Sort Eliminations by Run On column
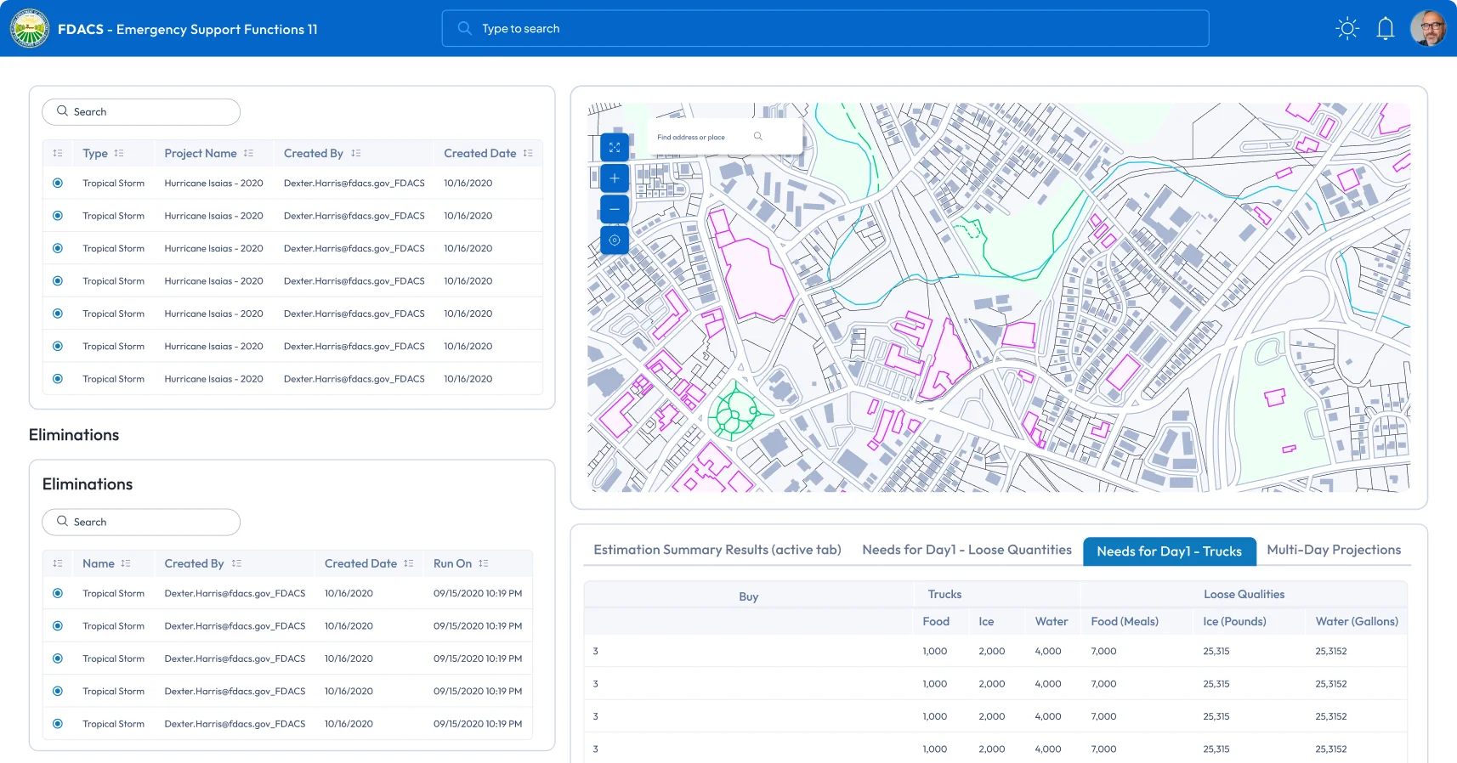The image size is (1457, 763). pos(484,563)
